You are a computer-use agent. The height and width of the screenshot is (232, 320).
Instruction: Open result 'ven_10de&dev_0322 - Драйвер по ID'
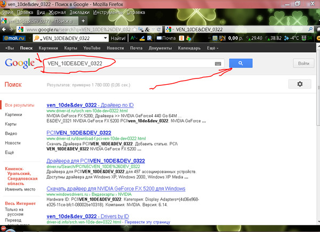pos(90,105)
